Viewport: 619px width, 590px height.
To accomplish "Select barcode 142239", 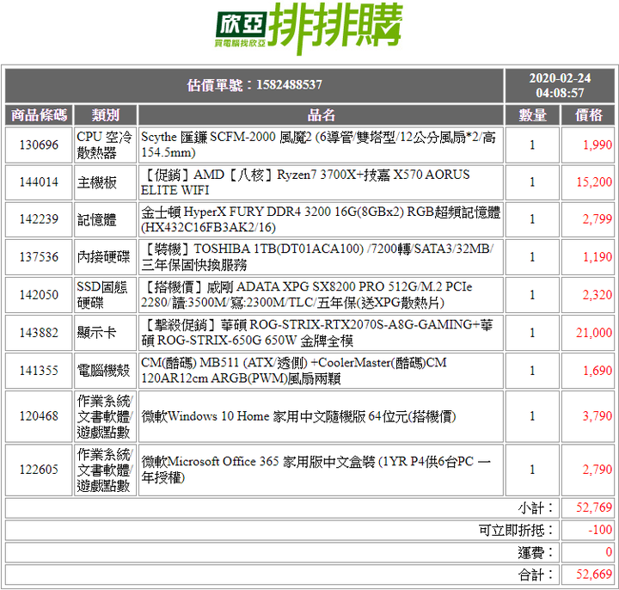I will pos(39,219).
